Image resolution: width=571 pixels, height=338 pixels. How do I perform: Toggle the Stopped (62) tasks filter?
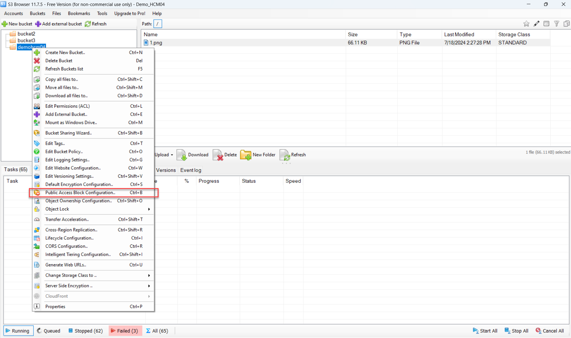click(85, 331)
